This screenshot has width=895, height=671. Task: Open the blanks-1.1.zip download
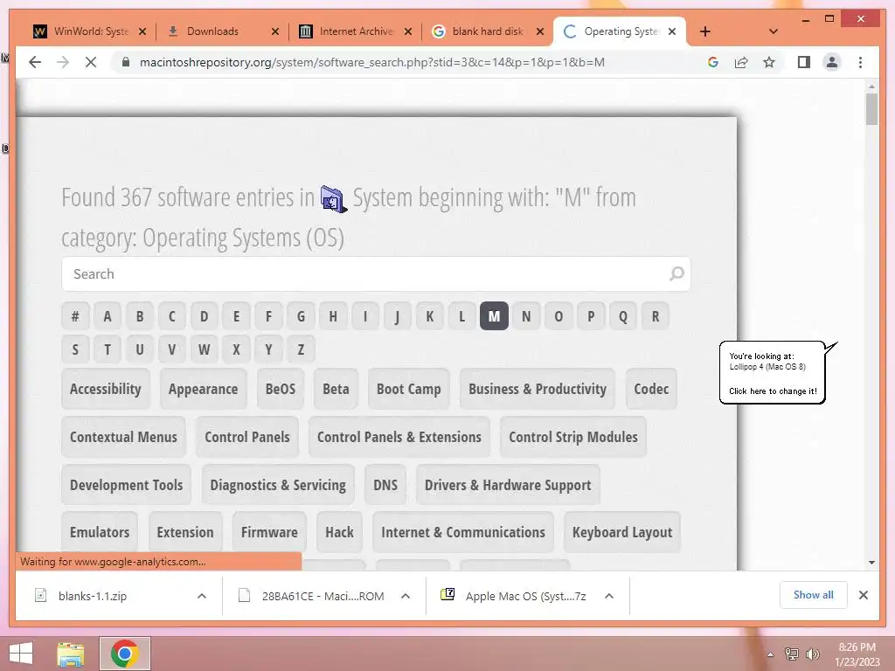(x=91, y=596)
